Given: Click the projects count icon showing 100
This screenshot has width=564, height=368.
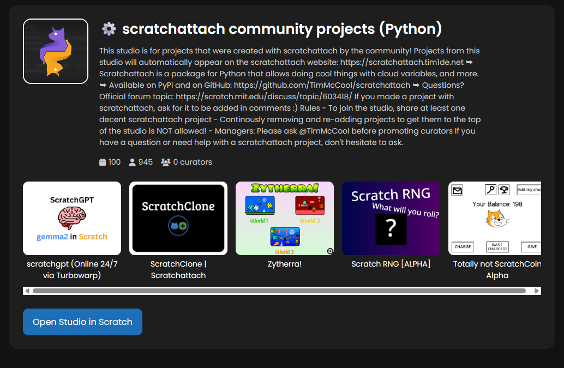Looking at the screenshot, I should (x=103, y=162).
